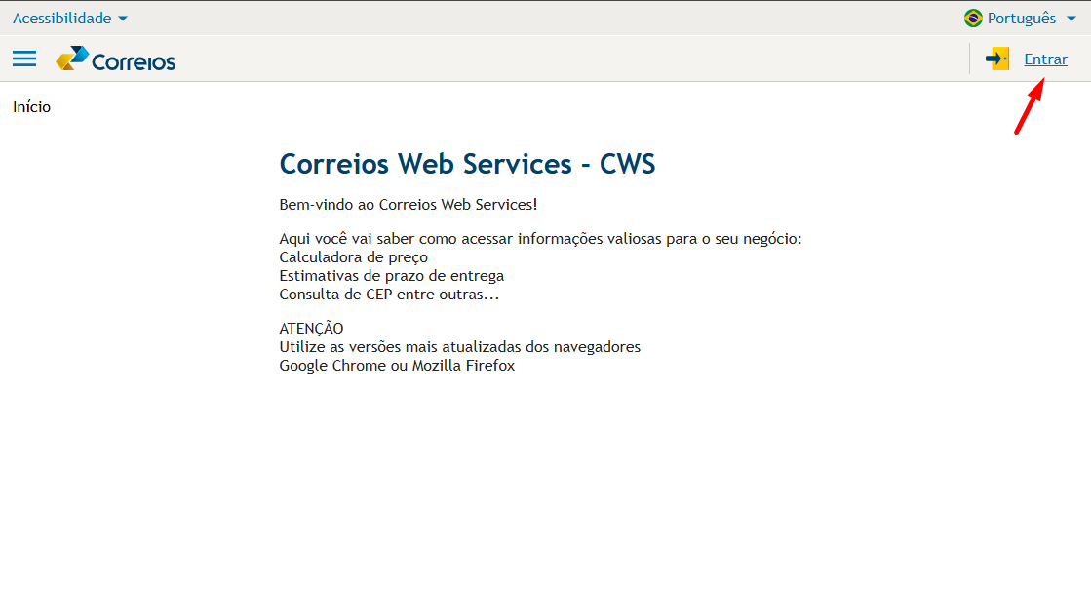
Task: Go to the Início breadcrumb
Action: point(31,106)
